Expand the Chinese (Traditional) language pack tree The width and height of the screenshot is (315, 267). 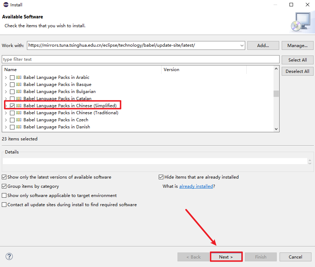[x=6, y=113]
